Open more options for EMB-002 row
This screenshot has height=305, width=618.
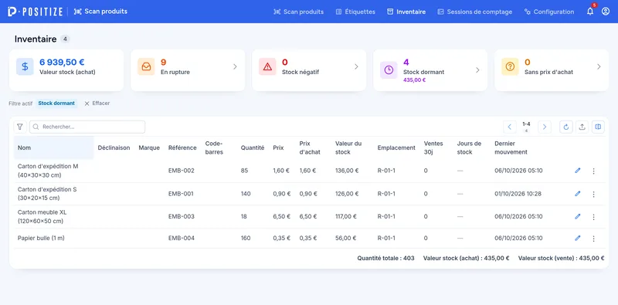tap(593, 171)
